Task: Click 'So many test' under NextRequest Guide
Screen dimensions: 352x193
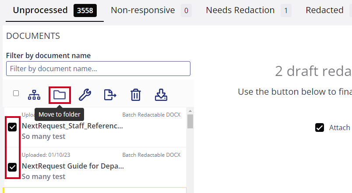Action: coord(43,176)
